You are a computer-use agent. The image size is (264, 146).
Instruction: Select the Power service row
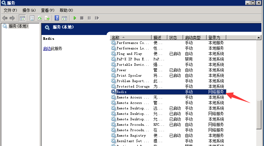[x=168, y=70]
